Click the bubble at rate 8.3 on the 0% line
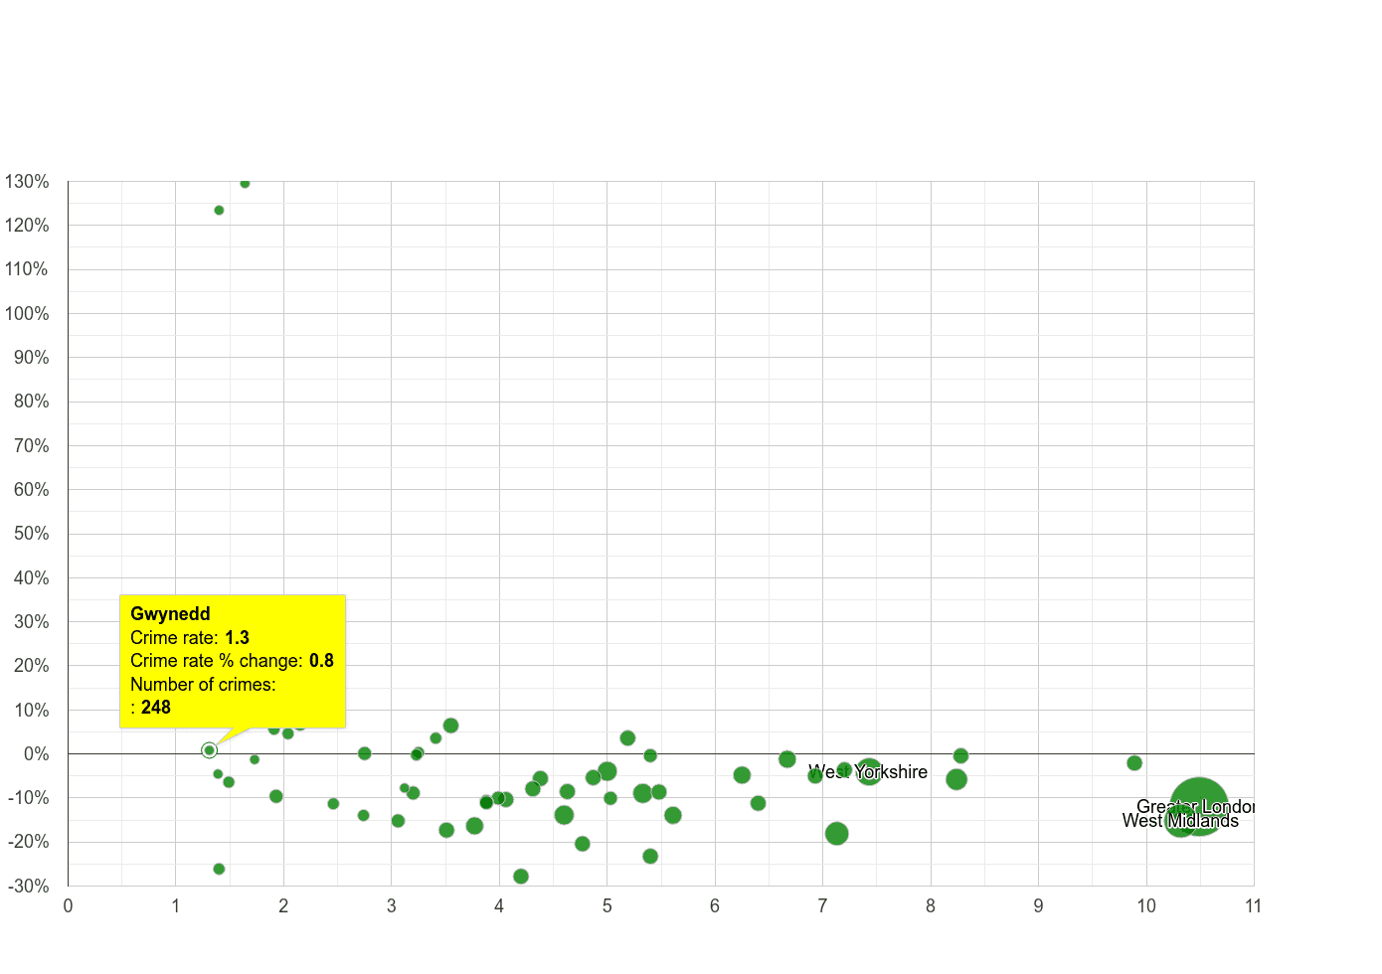 click(960, 756)
